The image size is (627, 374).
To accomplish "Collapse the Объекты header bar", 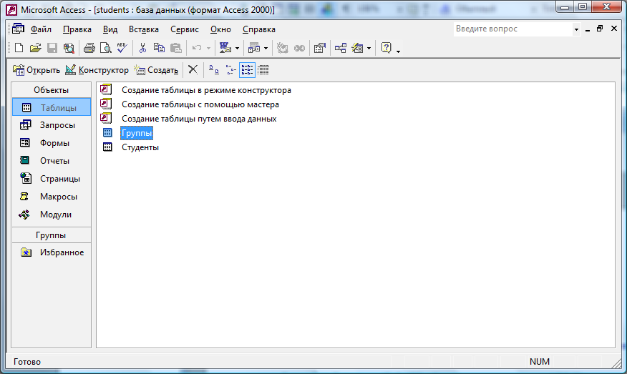I will 52,90.
